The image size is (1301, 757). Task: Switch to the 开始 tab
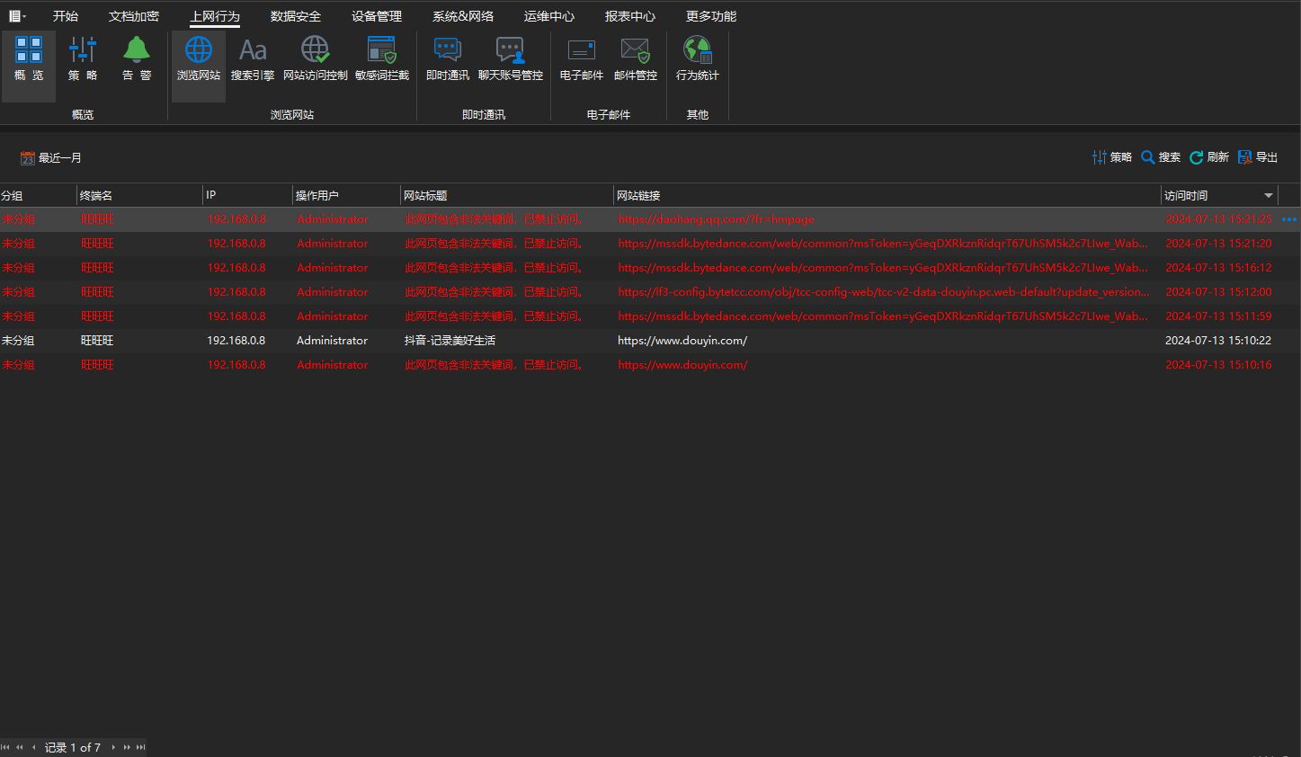pyautogui.click(x=66, y=16)
